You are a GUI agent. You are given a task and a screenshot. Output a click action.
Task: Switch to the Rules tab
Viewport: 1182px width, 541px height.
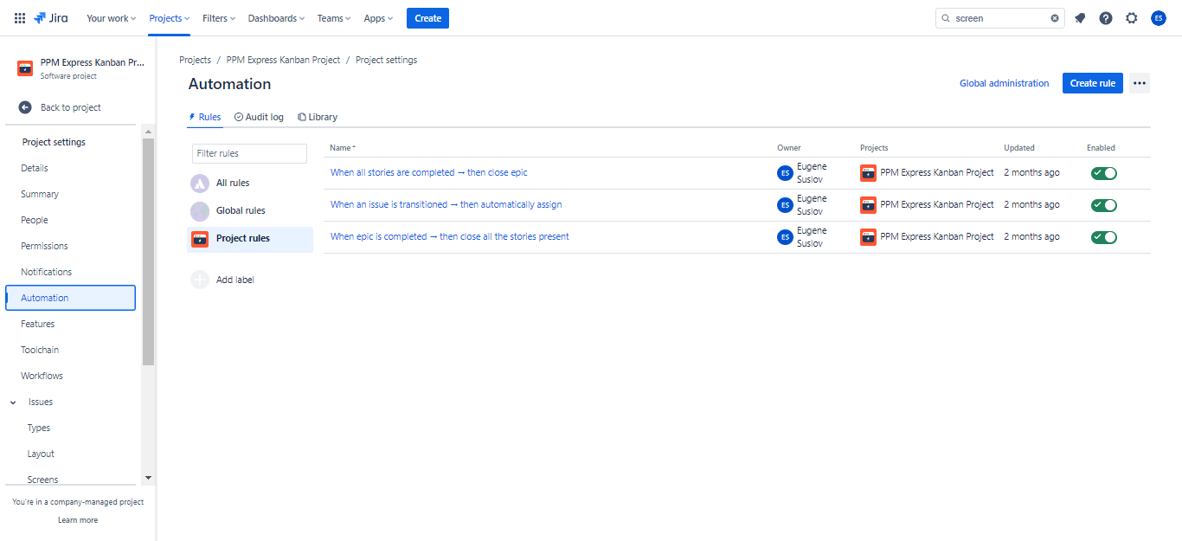[204, 117]
